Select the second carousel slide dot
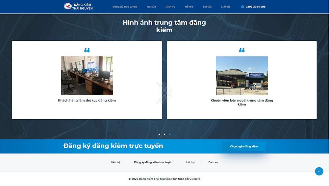 click(164, 134)
